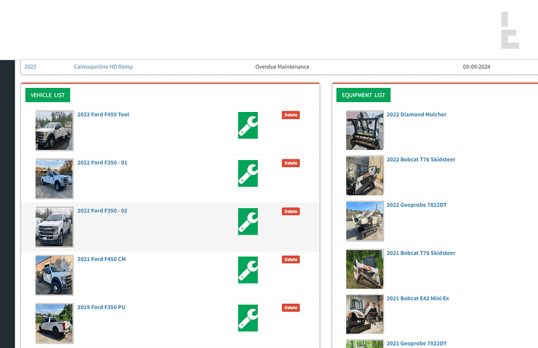Click the Equipment List header button

click(363, 95)
